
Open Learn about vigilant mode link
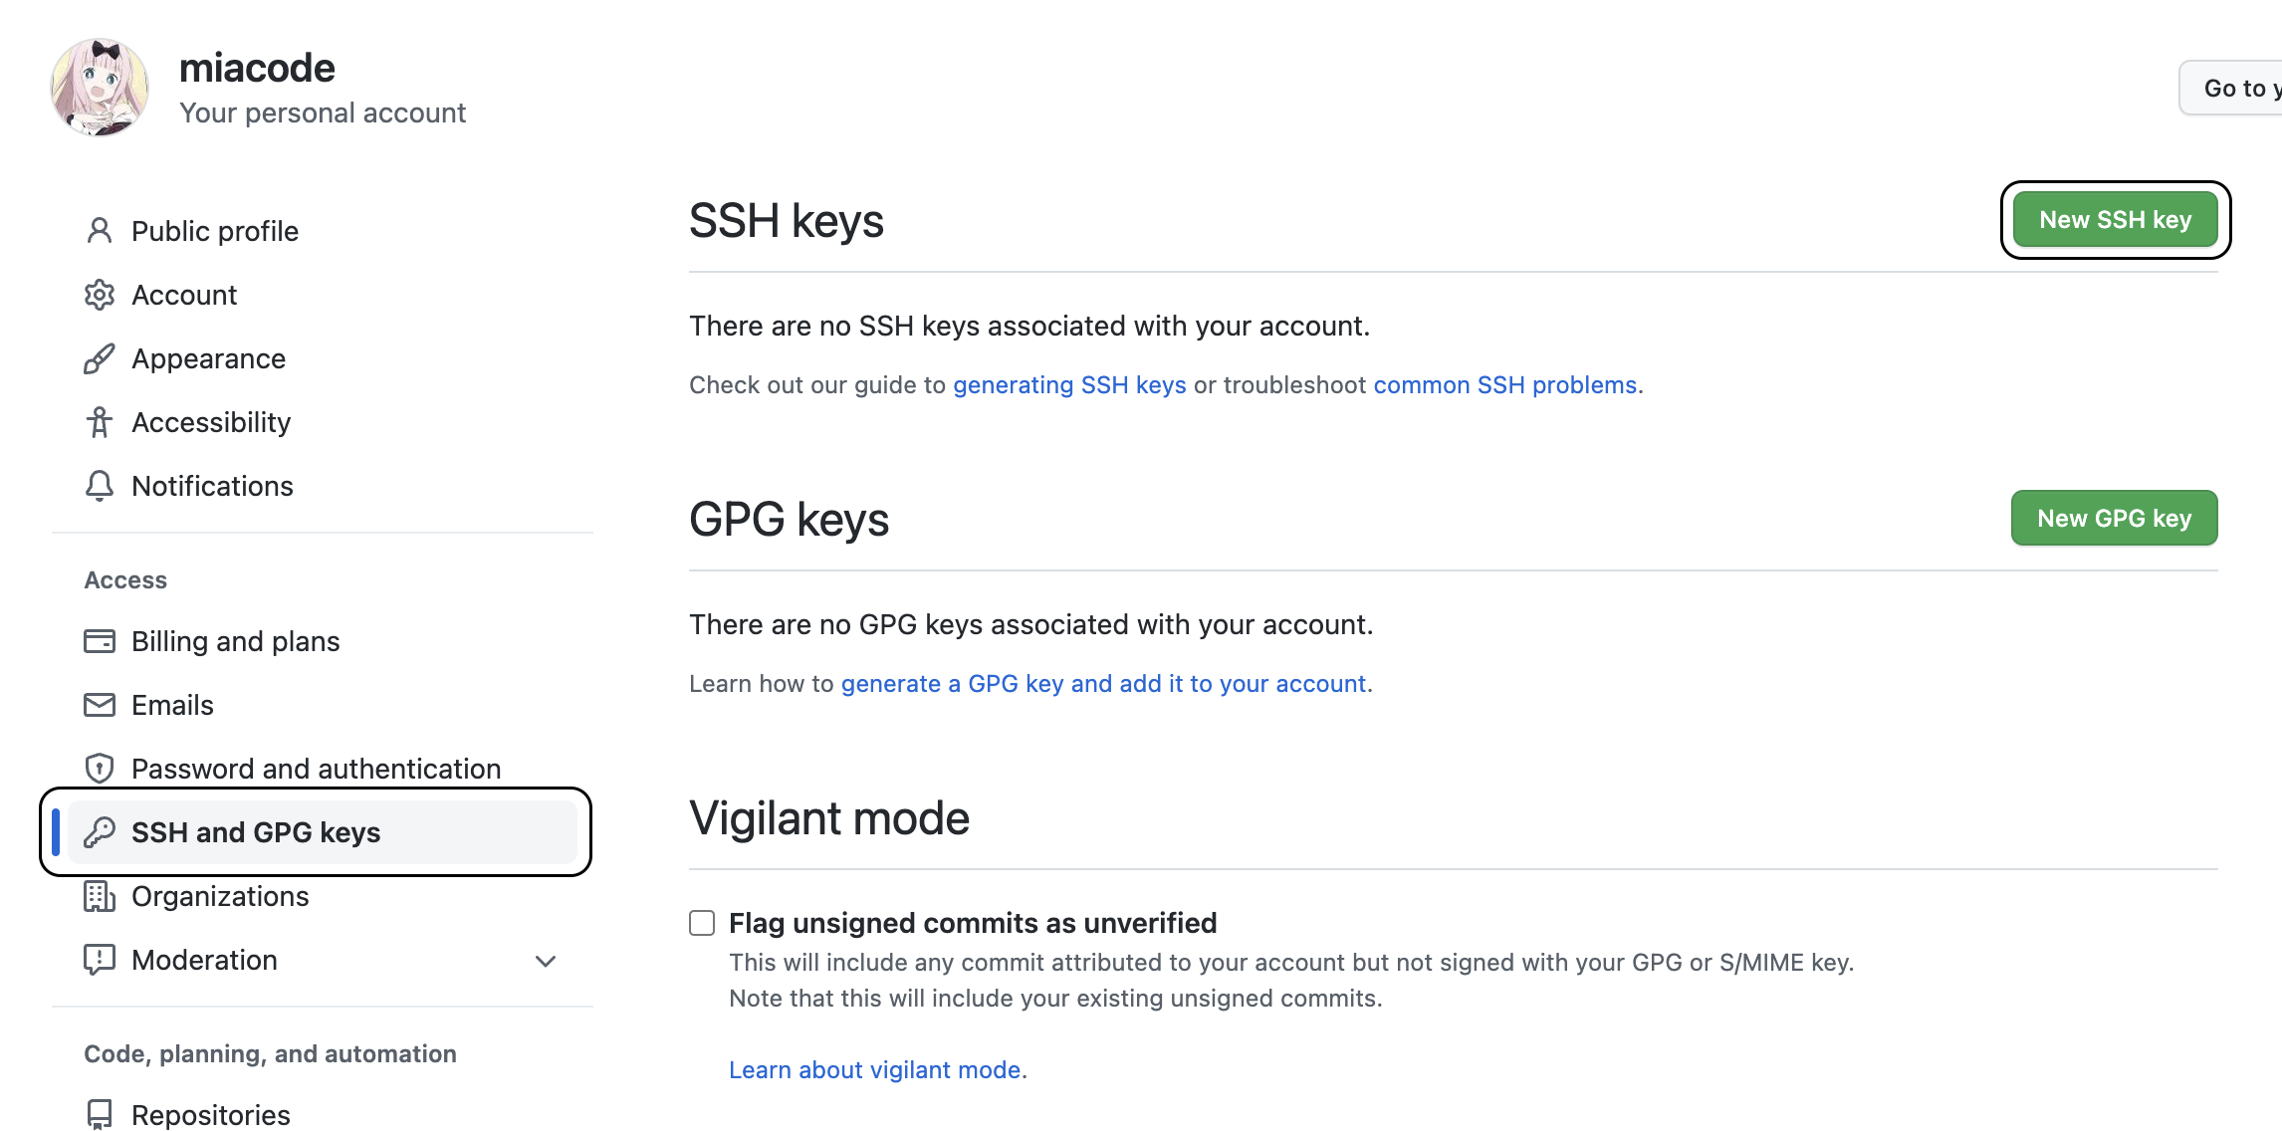(875, 1070)
